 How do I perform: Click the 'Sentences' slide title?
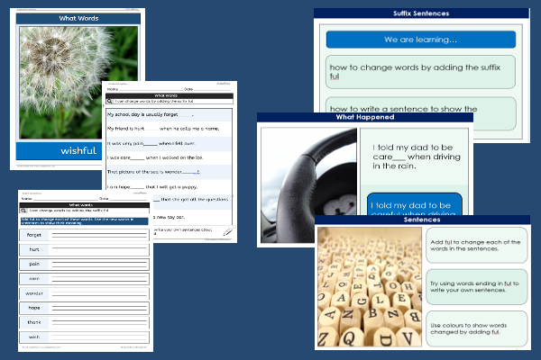[x=422, y=220]
